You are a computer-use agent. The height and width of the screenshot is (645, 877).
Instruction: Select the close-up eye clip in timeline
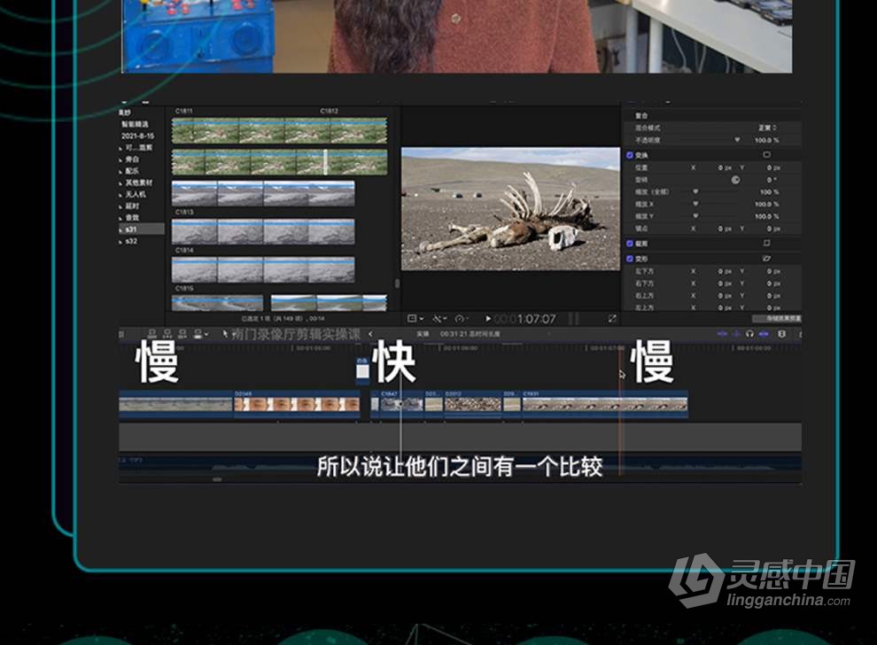(x=297, y=404)
